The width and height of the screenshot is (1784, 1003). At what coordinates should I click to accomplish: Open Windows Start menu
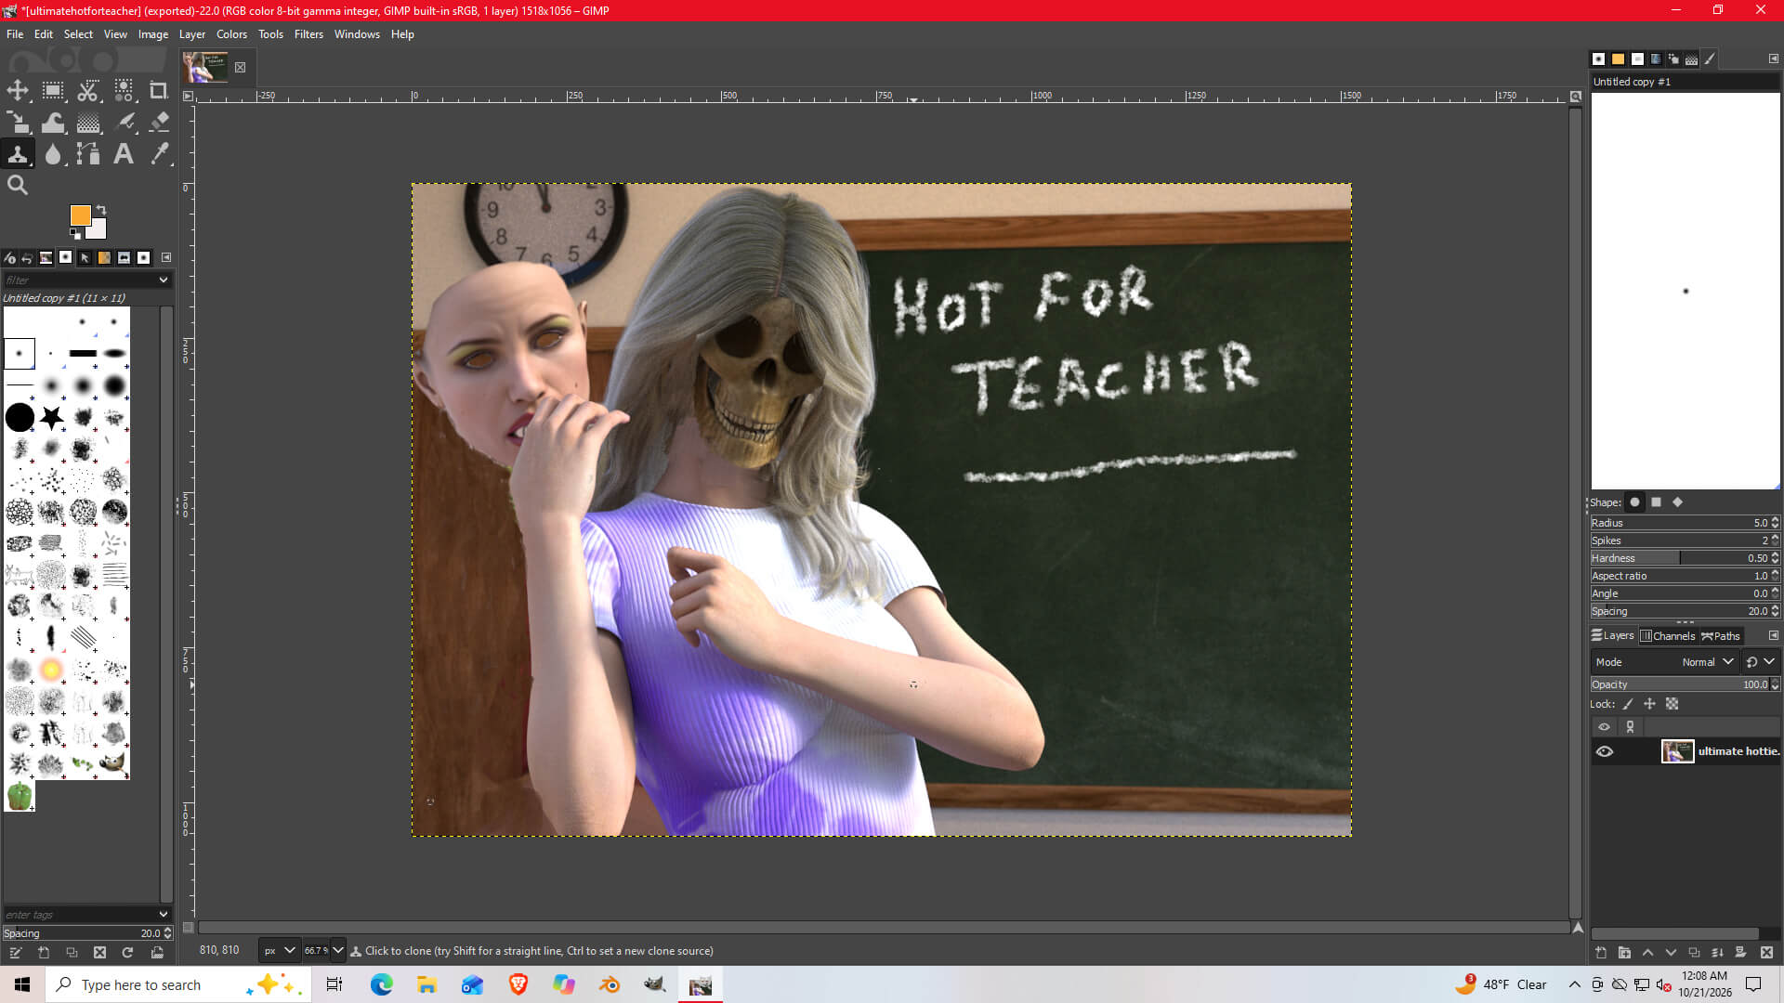point(22,984)
